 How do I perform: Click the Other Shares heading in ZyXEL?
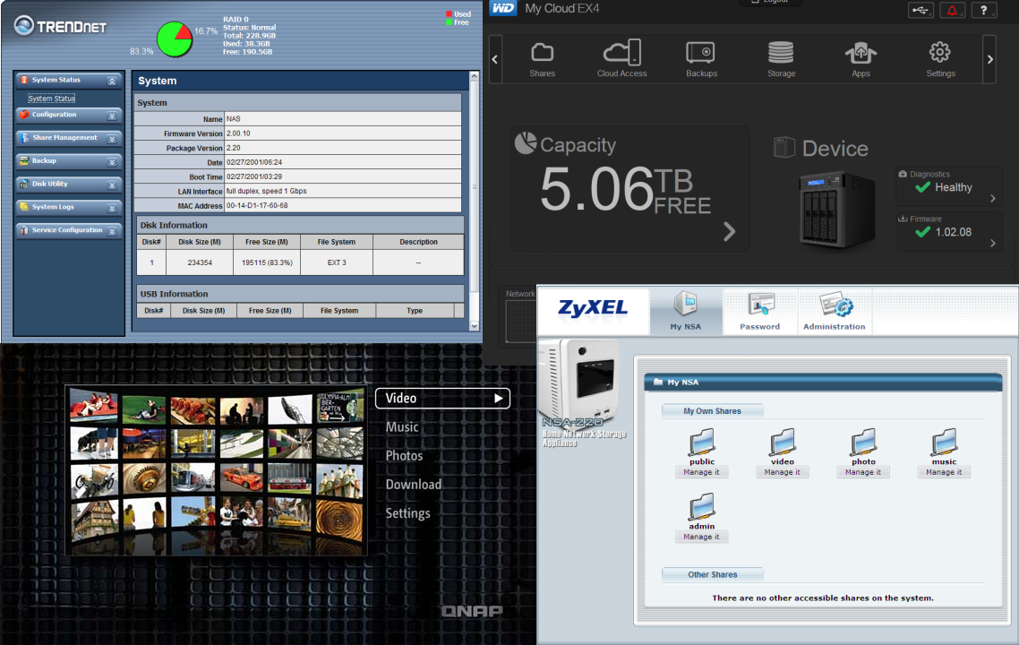coord(712,575)
